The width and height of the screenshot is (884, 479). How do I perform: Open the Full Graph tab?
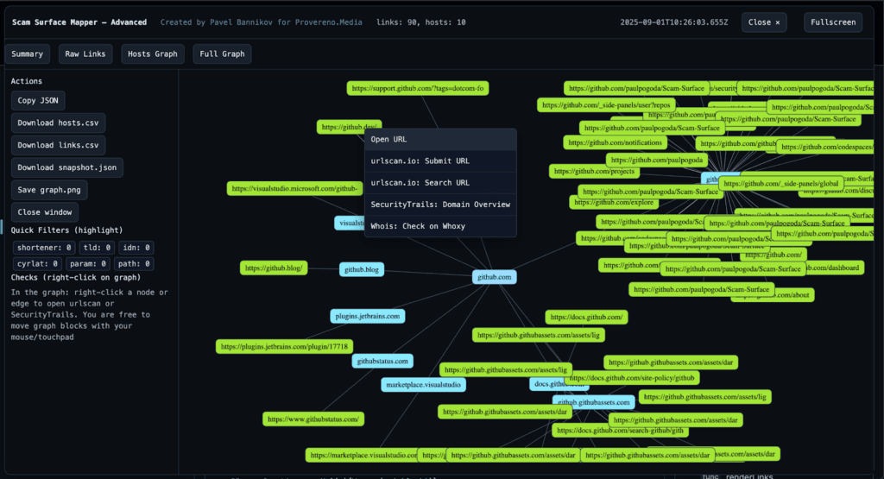click(222, 54)
